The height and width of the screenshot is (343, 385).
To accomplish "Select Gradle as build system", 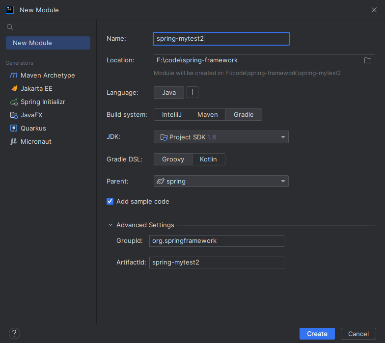I will 244,115.
